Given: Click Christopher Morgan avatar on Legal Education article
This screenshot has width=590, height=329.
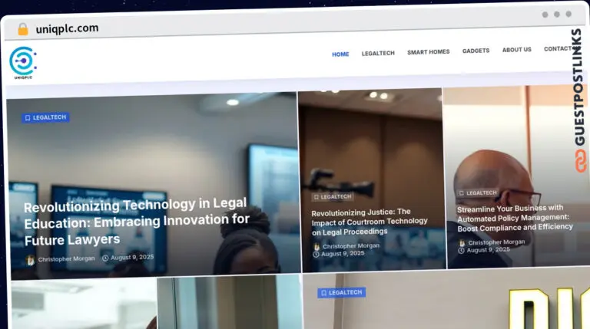Looking at the screenshot, I should [x=30, y=260].
